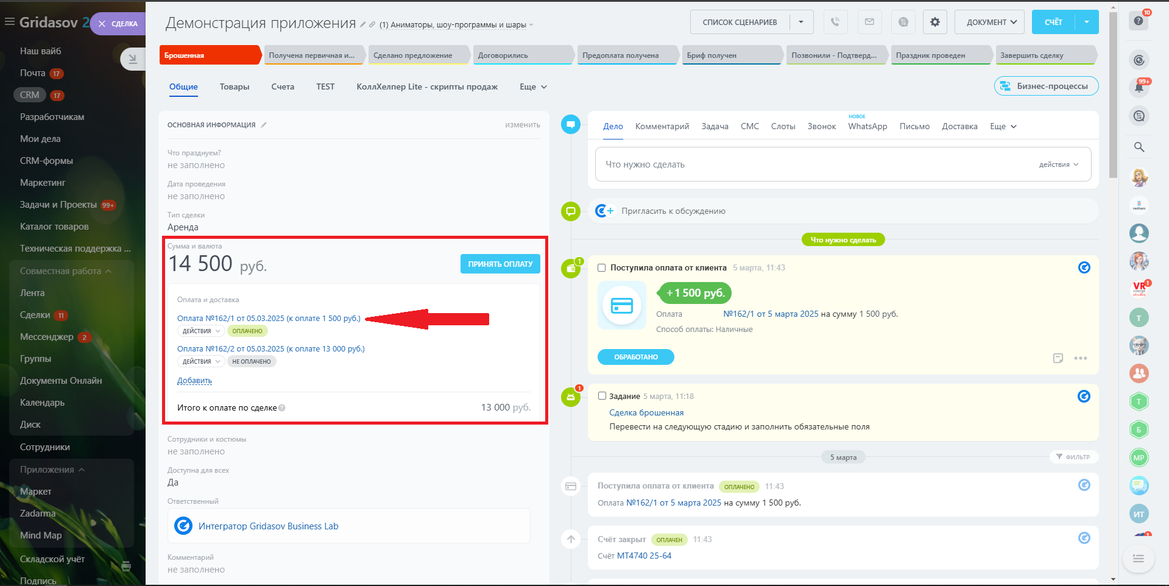Image resolution: width=1169 pixels, height=586 pixels.
Task: Open the blue ИТ avatar in the right panel
Action: pos(1139,514)
